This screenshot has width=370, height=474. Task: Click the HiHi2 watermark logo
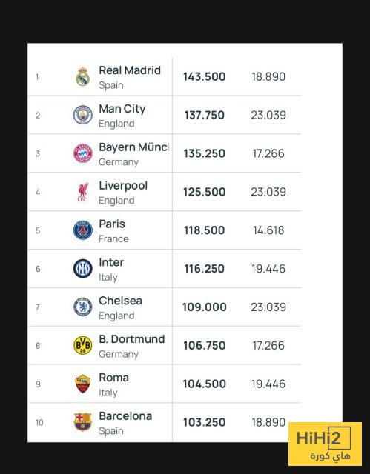(x=325, y=444)
